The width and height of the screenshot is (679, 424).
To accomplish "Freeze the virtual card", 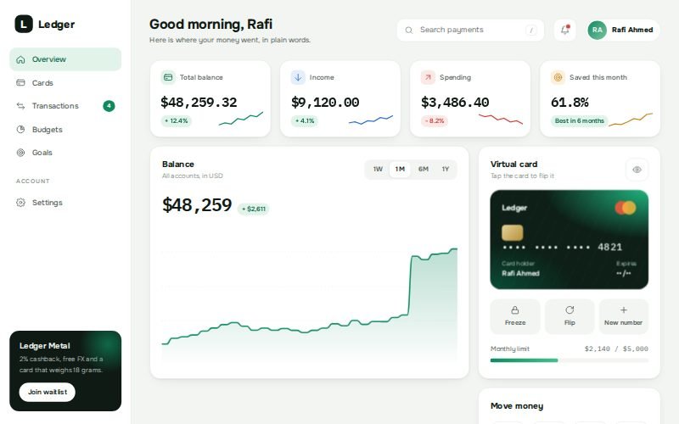I will (515, 316).
